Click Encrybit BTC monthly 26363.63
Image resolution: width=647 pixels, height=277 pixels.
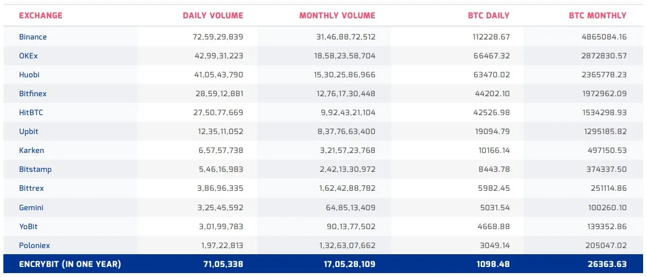pos(607,264)
